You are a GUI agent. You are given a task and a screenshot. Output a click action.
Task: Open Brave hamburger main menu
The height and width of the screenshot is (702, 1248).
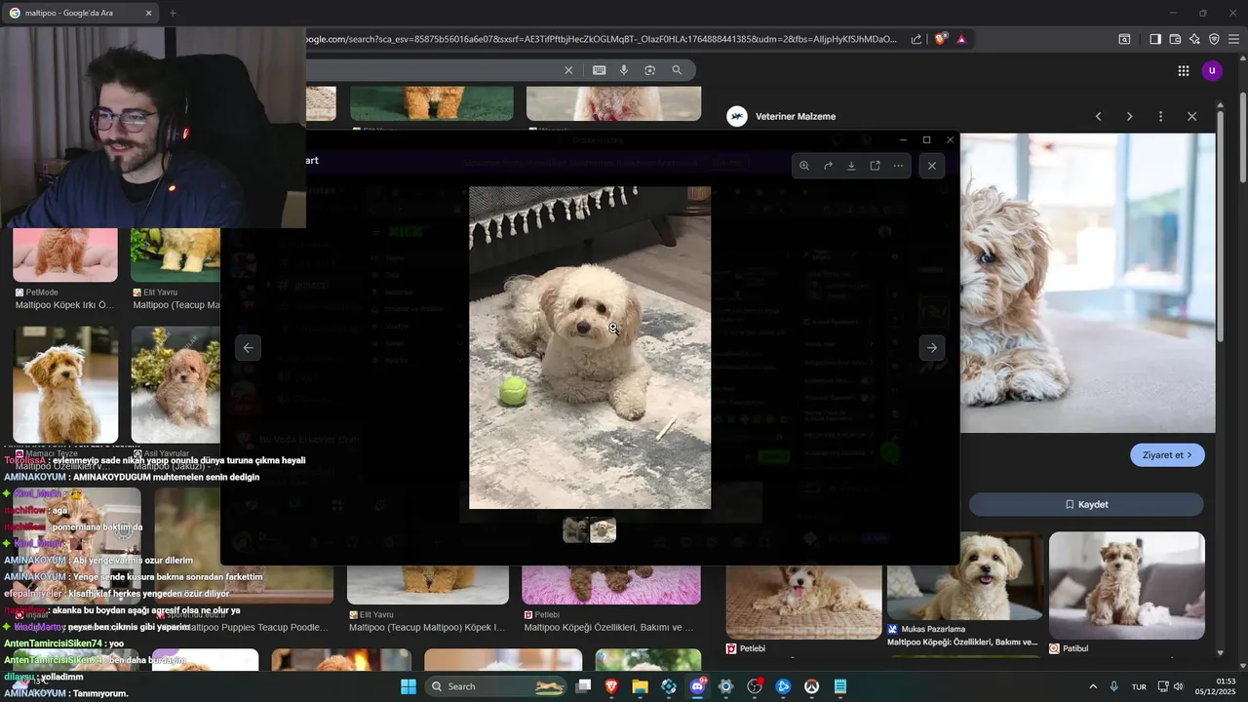1233,39
